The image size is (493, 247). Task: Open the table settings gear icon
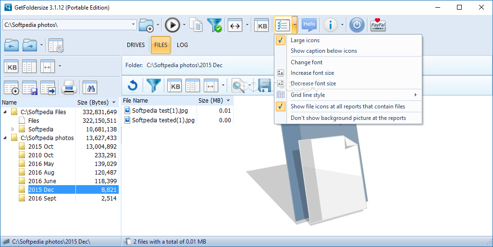(56, 45)
